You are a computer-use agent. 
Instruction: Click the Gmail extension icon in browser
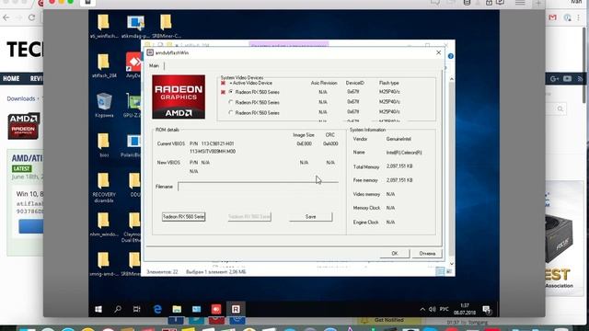point(552,17)
